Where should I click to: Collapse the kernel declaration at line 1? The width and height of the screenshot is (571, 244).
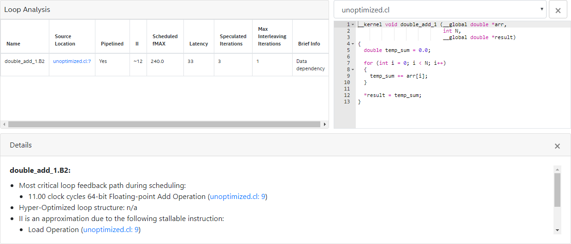[353, 24]
